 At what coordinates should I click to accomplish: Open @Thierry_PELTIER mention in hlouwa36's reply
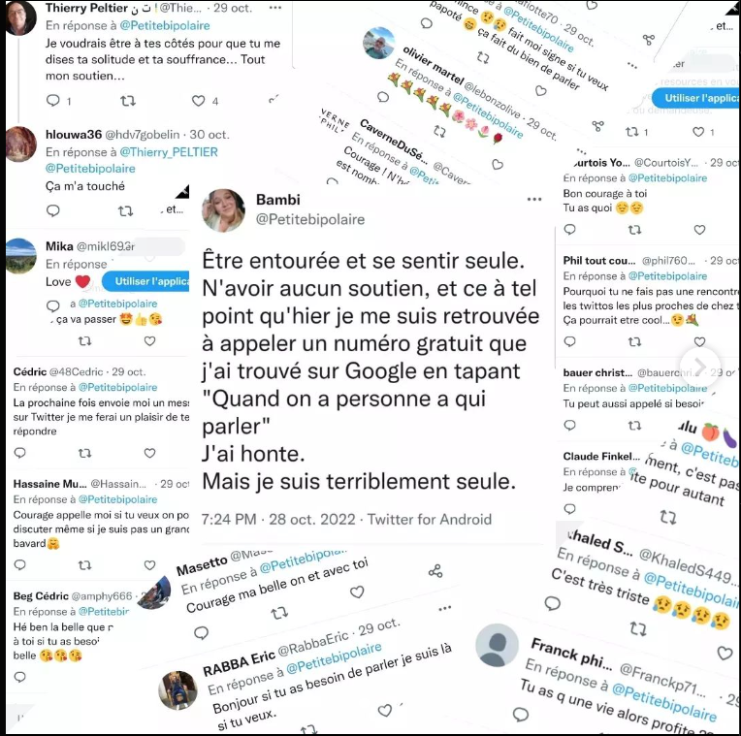point(169,152)
